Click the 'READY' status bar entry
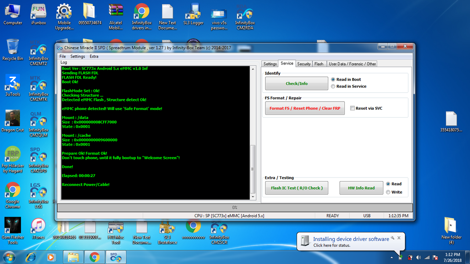The width and height of the screenshot is (470, 264). tap(333, 216)
